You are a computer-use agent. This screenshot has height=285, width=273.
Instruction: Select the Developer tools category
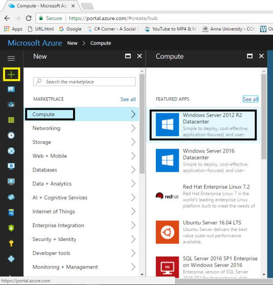coord(81,253)
